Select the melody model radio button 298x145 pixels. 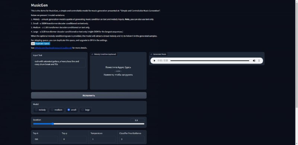click(36, 110)
